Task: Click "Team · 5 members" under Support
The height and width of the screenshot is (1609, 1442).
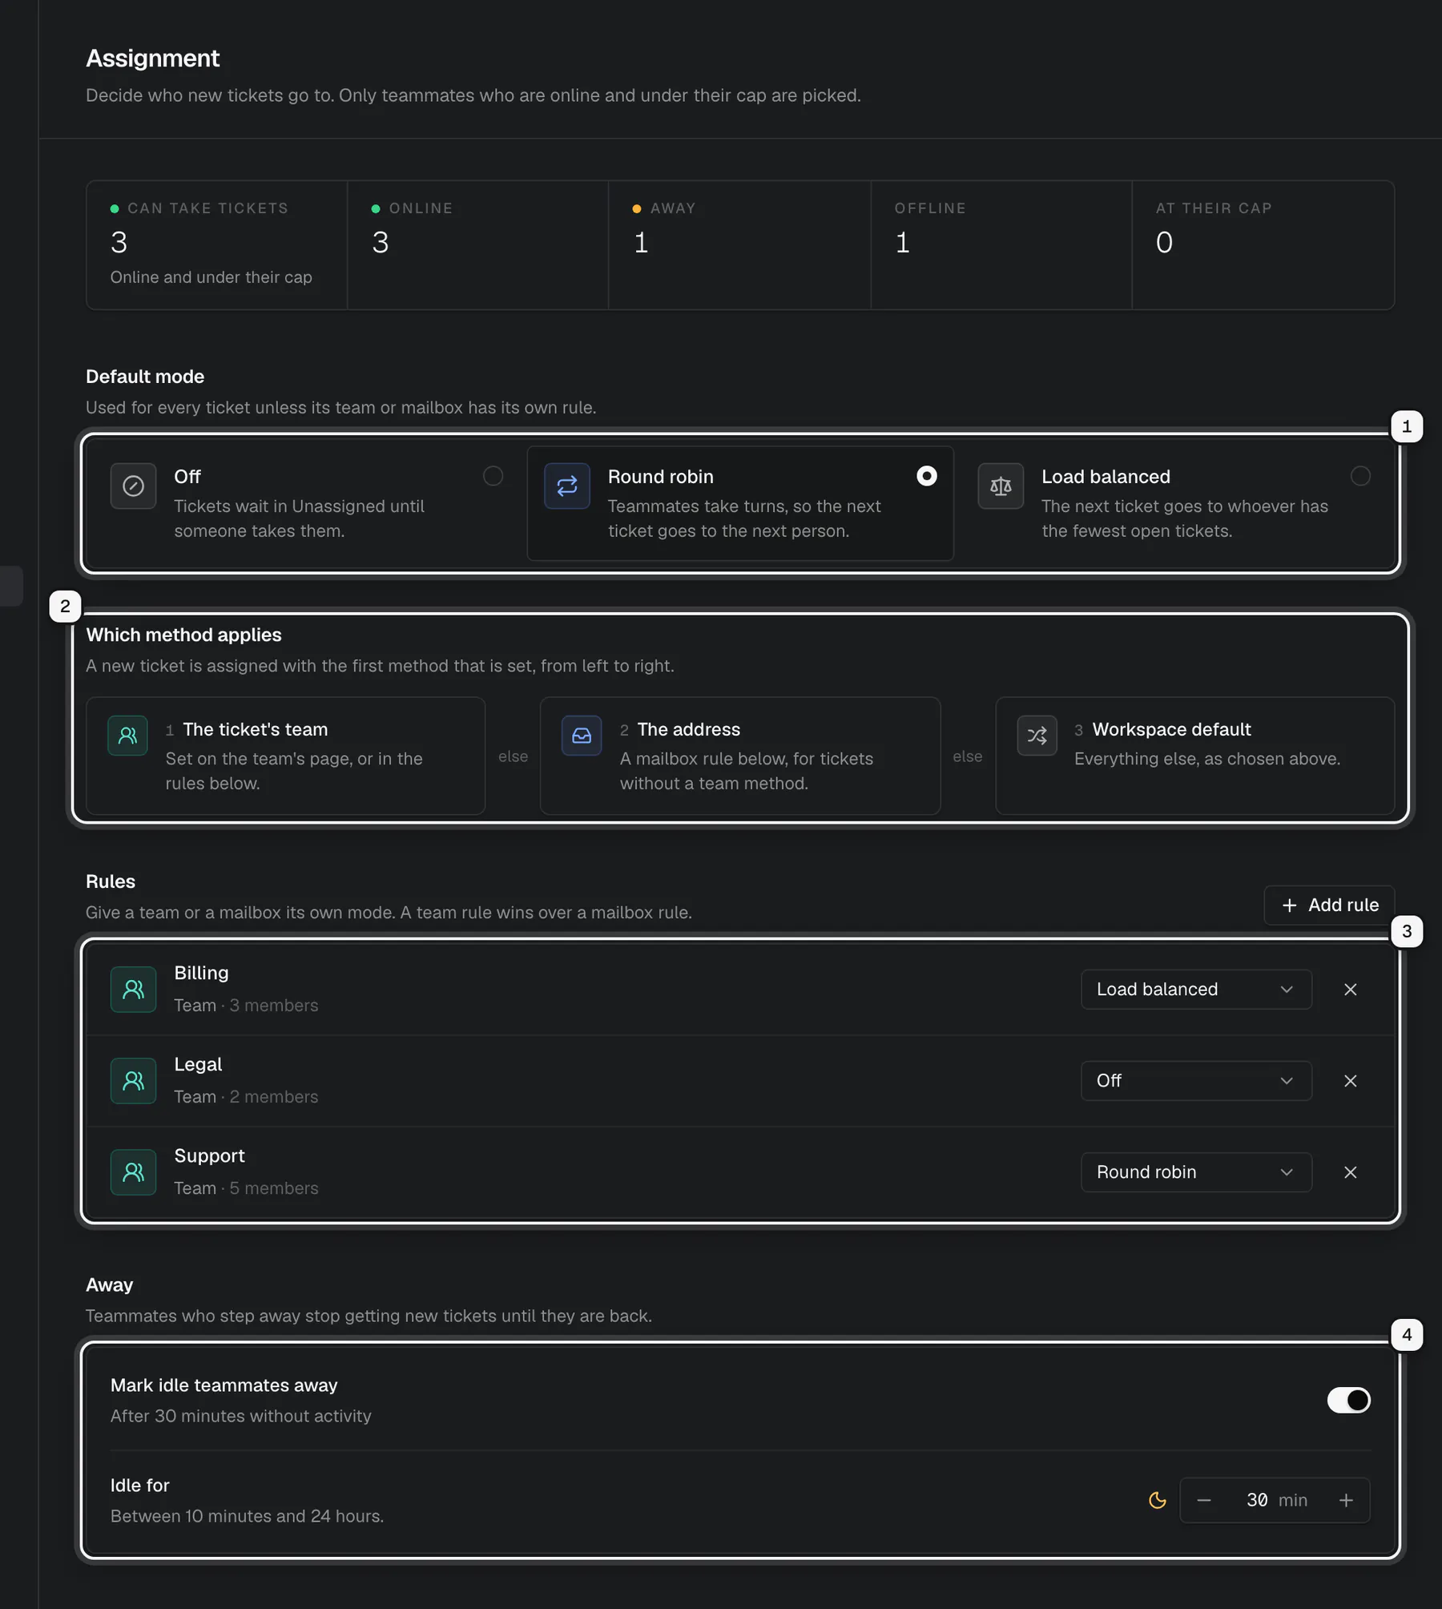Action: point(246,1188)
